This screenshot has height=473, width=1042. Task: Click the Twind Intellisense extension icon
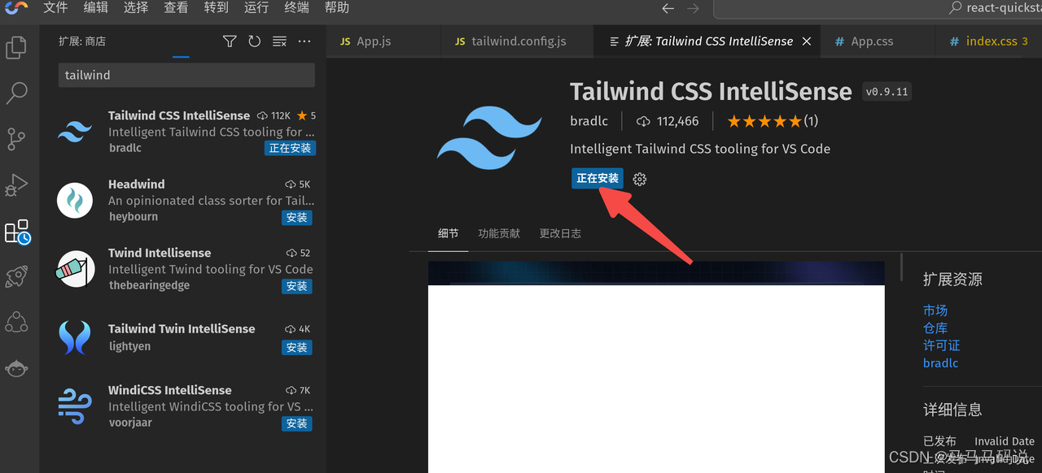pos(75,269)
